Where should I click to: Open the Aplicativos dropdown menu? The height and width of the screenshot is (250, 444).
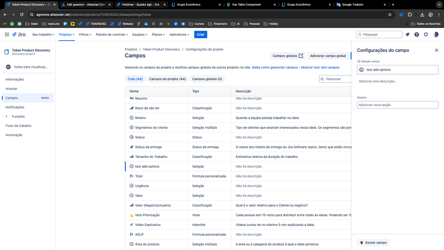pyautogui.click(x=179, y=35)
